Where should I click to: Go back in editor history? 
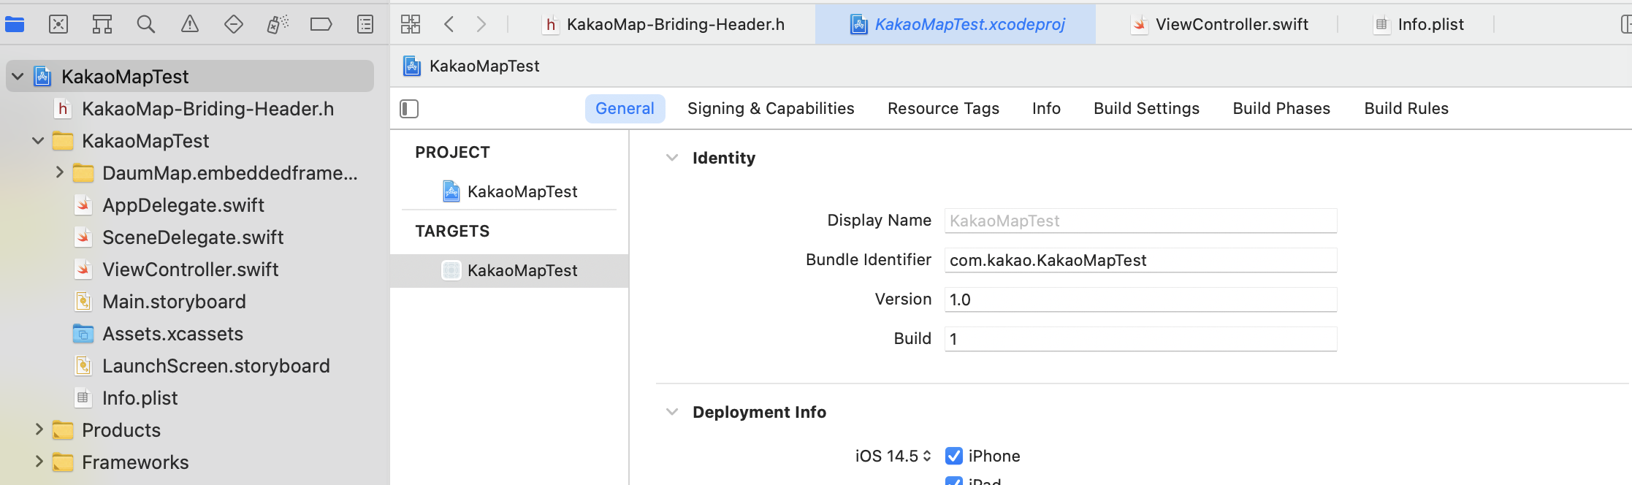coord(449,24)
